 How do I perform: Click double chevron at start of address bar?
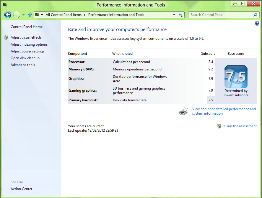click(x=42, y=15)
